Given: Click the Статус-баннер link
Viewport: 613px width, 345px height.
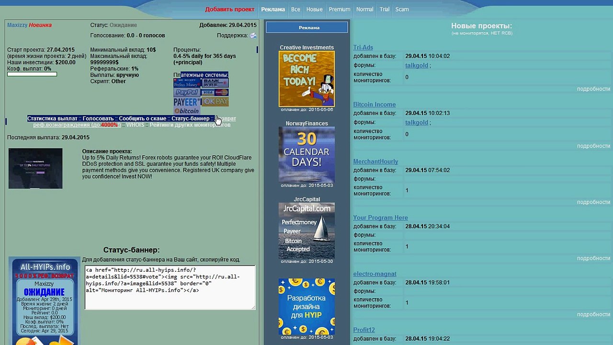Looking at the screenshot, I should 191,118.
